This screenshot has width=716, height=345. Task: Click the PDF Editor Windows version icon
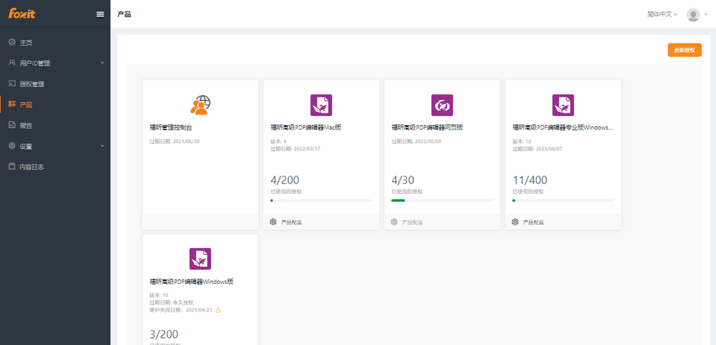pos(200,258)
